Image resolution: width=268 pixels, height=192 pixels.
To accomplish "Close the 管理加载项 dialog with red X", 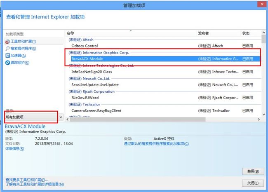I will (x=262, y=4).
